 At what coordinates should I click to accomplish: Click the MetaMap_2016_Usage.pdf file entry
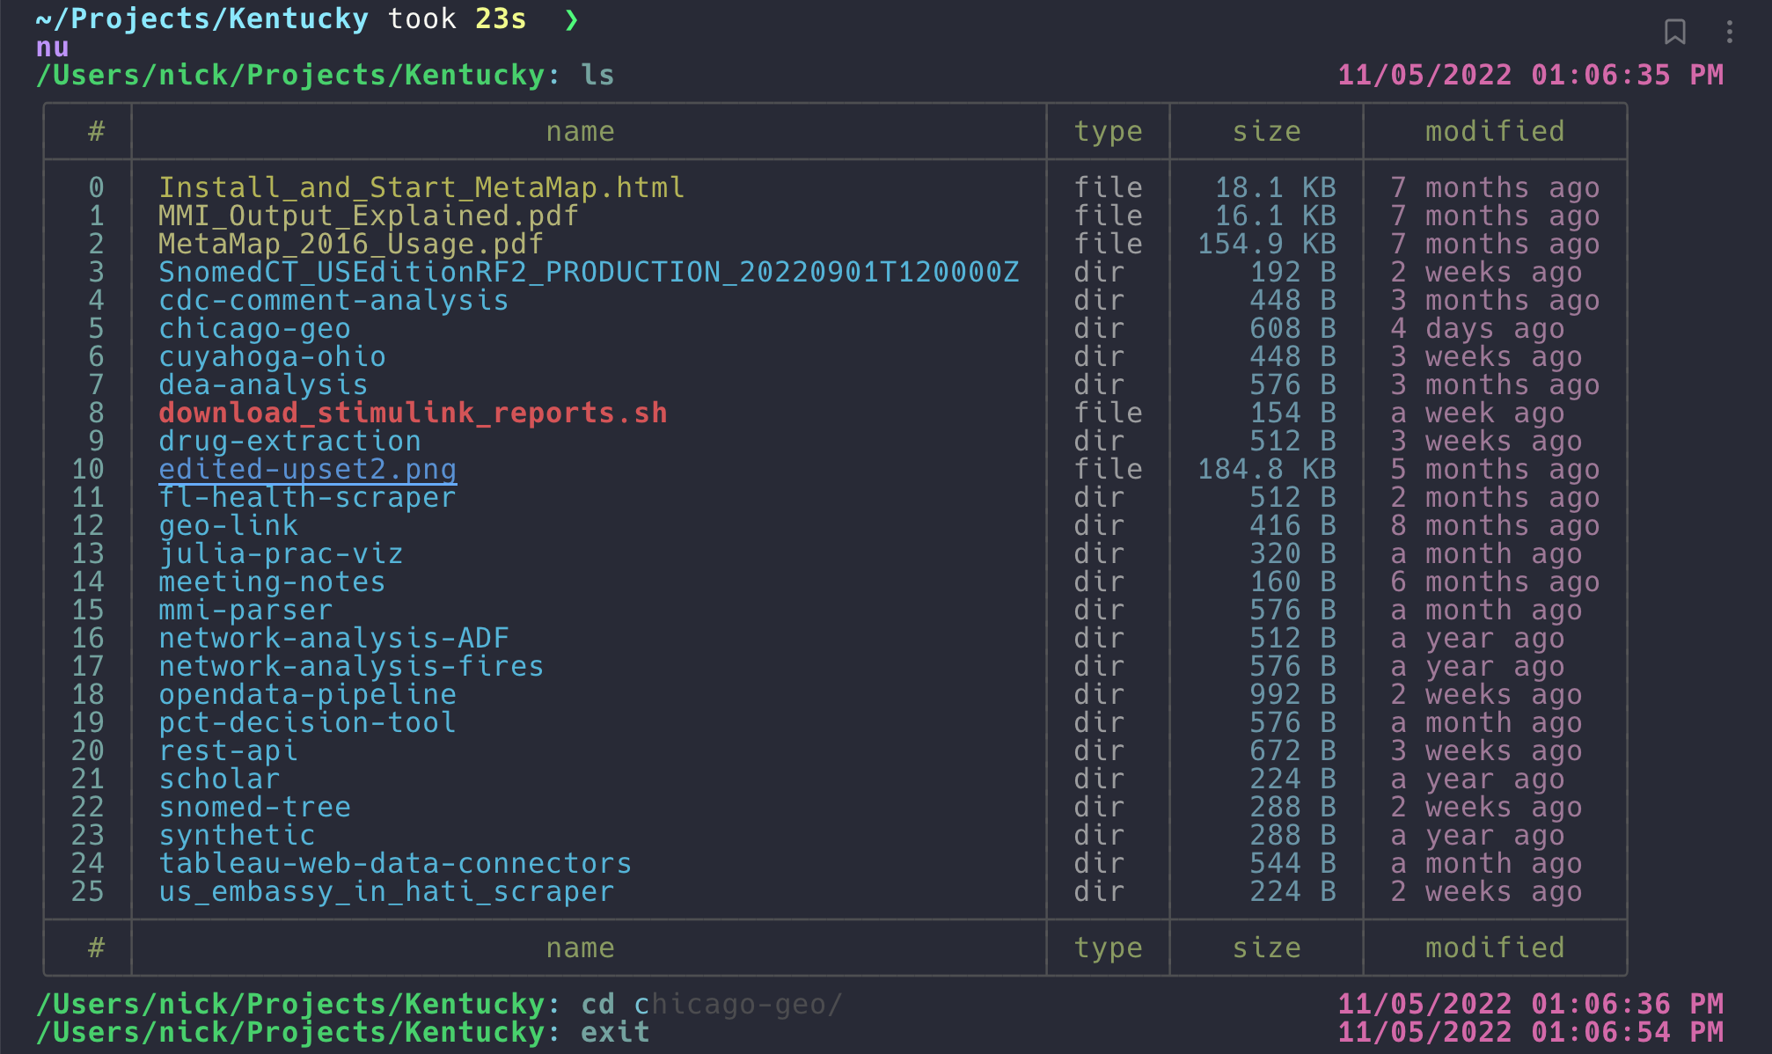350,244
